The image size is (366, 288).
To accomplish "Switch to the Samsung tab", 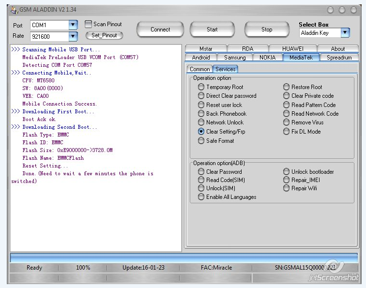I will pyautogui.click(x=235, y=58).
